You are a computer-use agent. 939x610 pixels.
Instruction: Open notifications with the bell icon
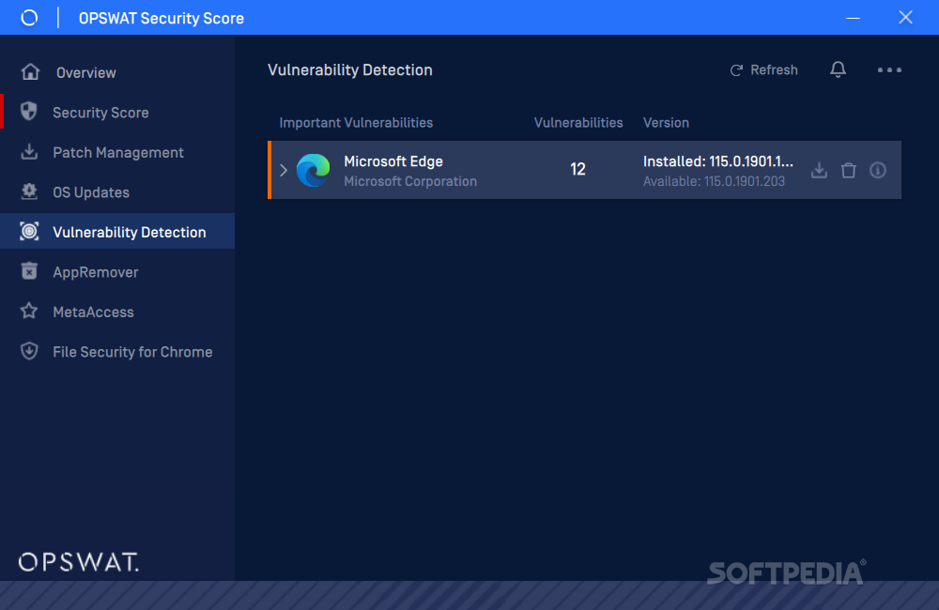[838, 70]
